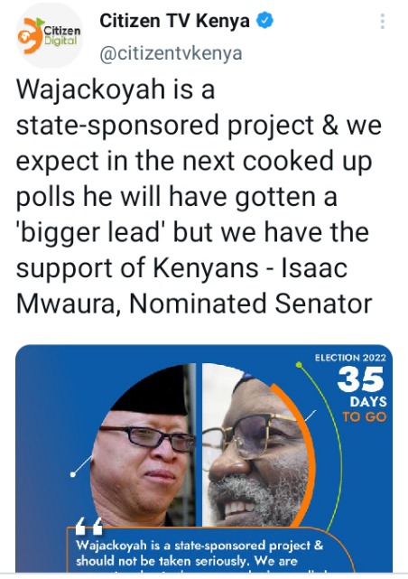Screen dimensions: 408x579
Task: Tap the blue verified badge
Action: click(x=264, y=20)
